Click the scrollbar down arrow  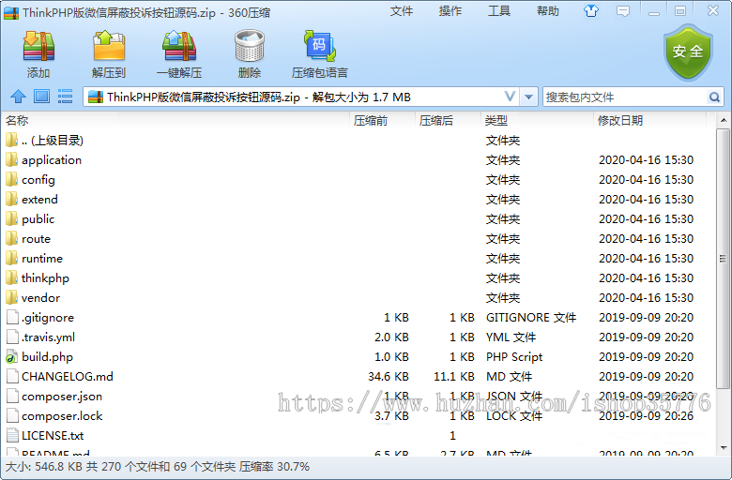tap(724, 448)
